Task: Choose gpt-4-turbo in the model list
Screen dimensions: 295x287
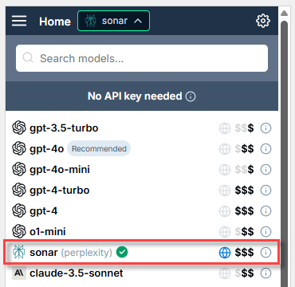Action: point(142,191)
